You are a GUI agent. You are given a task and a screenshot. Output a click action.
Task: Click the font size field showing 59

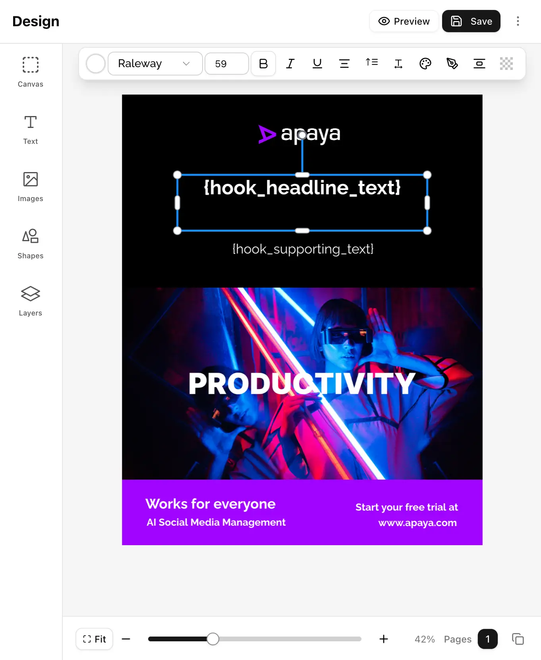pos(226,64)
